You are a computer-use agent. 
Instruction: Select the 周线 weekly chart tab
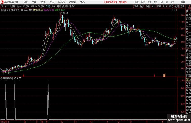(x=53, y=6)
